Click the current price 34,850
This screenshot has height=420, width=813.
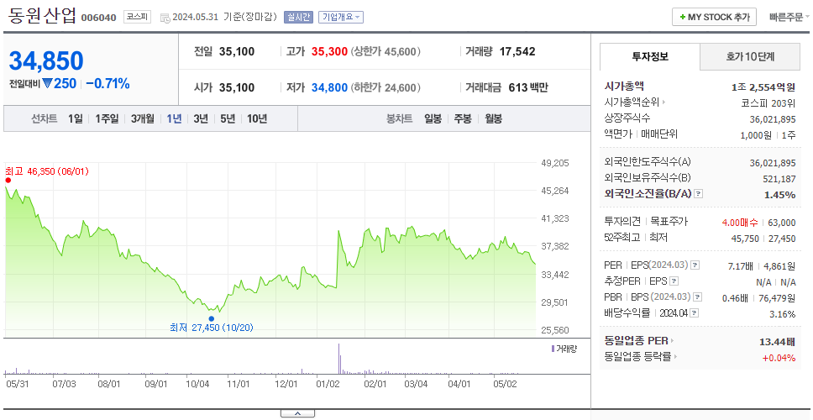(x=46, y=60)
